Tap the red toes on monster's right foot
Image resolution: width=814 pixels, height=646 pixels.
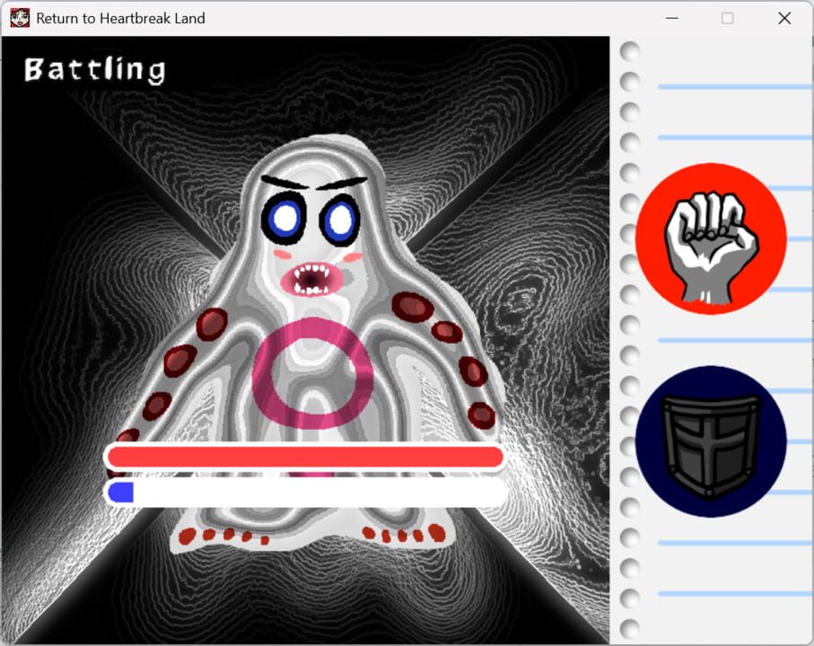point(404,534)
